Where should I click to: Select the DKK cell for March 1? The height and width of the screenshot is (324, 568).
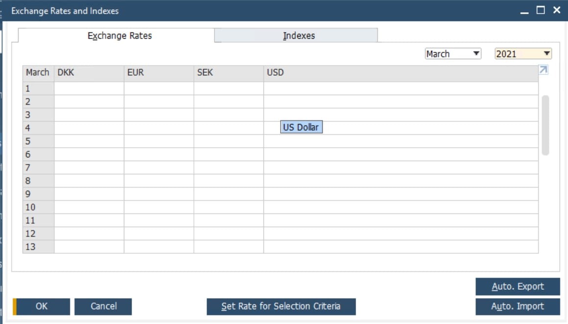point(88,88)
